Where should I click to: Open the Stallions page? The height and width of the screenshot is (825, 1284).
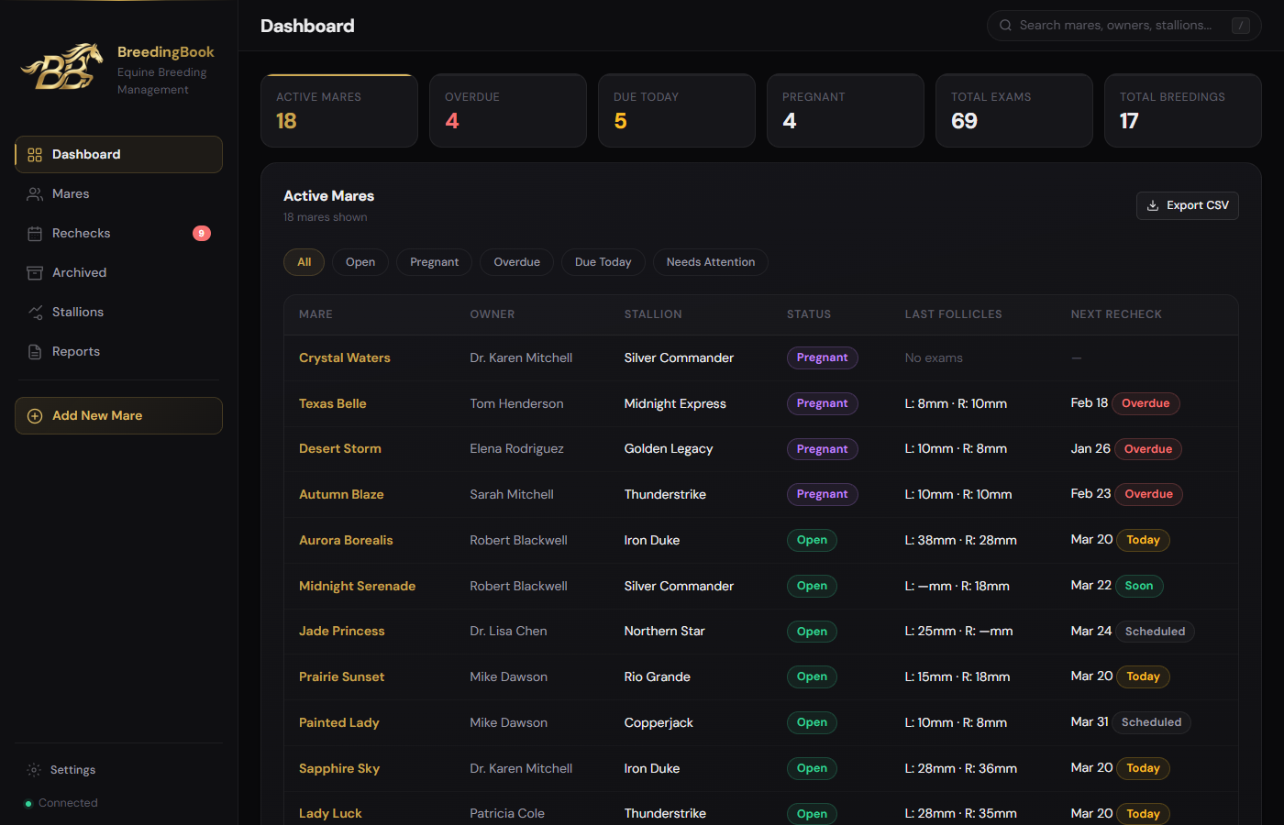[x=118, y=313]
